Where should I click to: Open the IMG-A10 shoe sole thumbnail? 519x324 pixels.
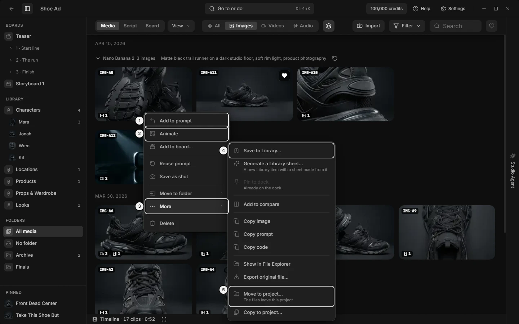(x=346, y=94)
